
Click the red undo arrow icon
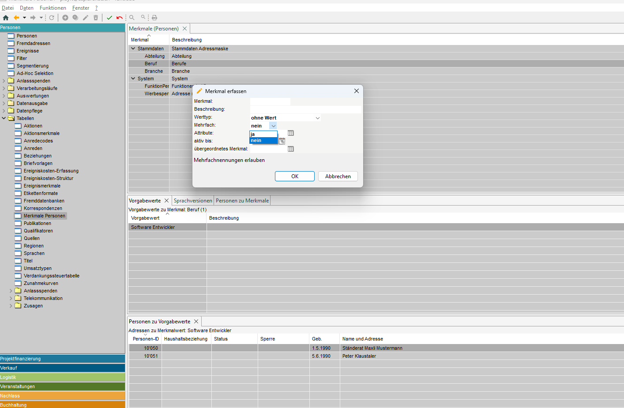[119, 18]
